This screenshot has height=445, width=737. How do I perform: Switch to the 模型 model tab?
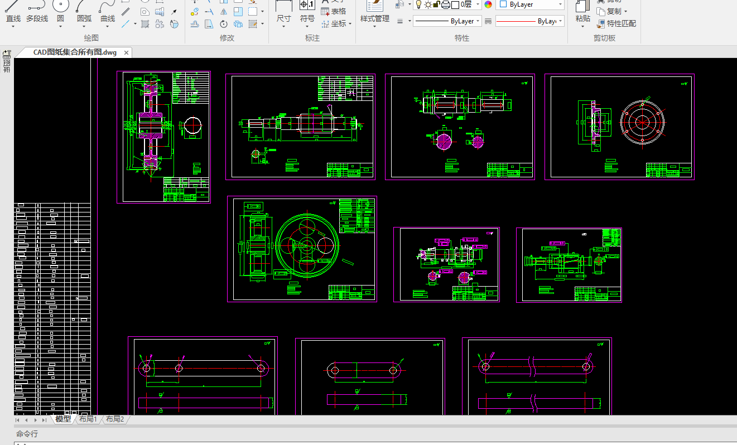[x=63, y=419]
